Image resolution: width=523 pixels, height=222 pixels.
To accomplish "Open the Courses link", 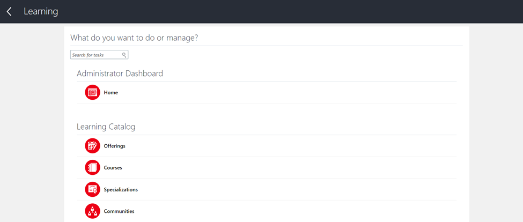I will [x=113, y=168].
